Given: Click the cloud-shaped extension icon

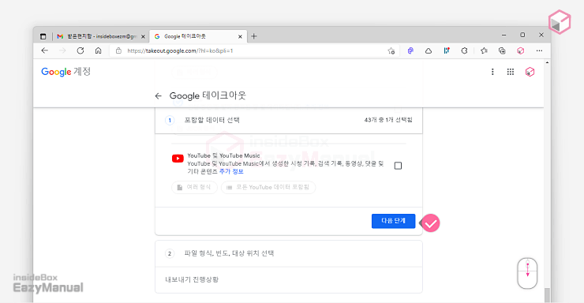Looking at the screenshot, I should click(429, 50).
